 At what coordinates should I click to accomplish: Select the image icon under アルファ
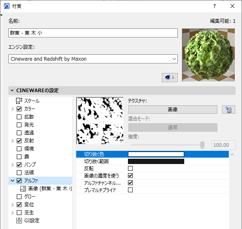[x=23, y=189]
